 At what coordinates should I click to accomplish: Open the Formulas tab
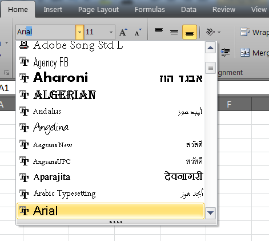(150, 10)
